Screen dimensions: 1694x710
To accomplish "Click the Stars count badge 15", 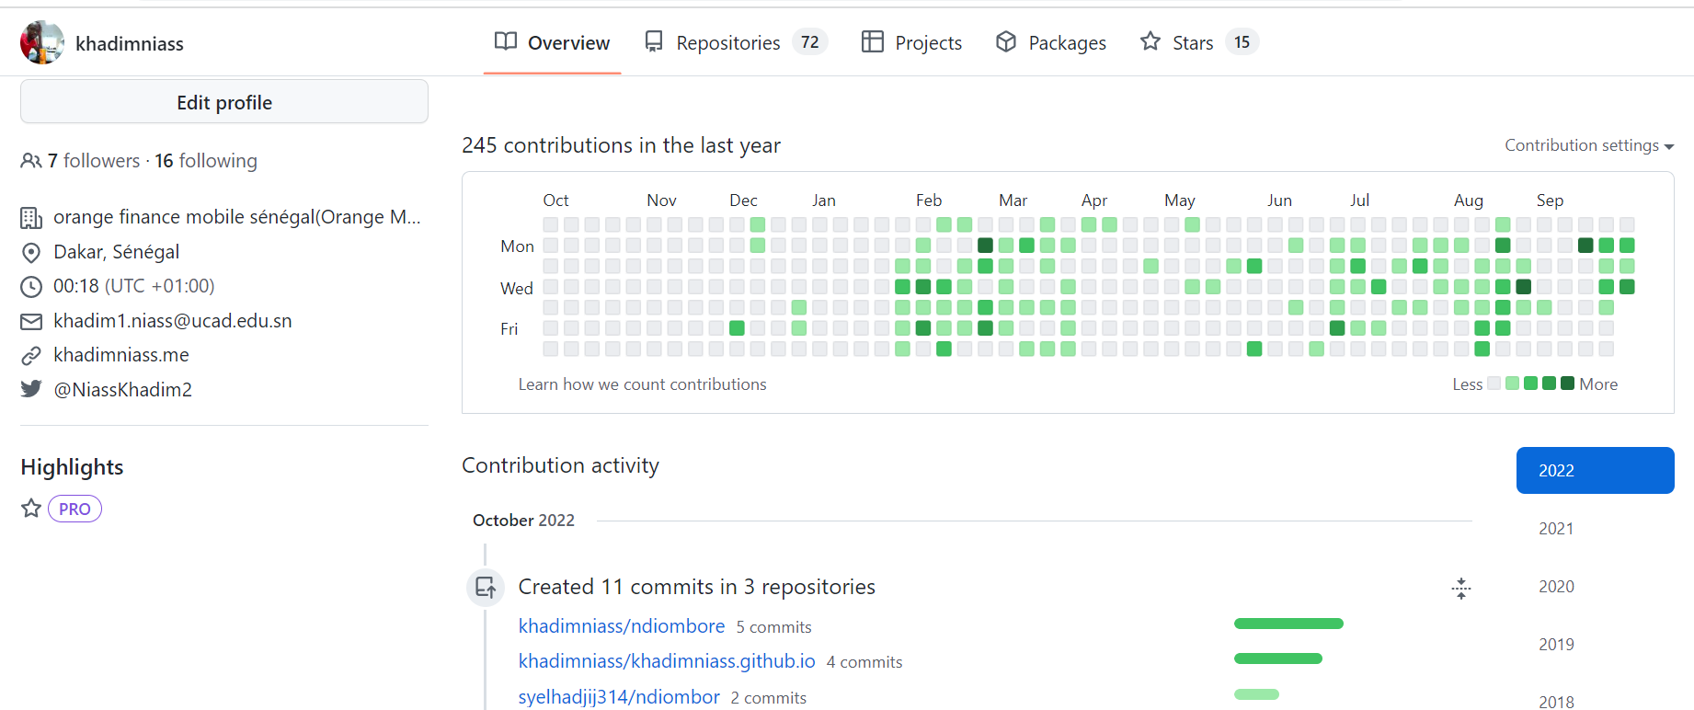I will click(x=1242, y=42).
